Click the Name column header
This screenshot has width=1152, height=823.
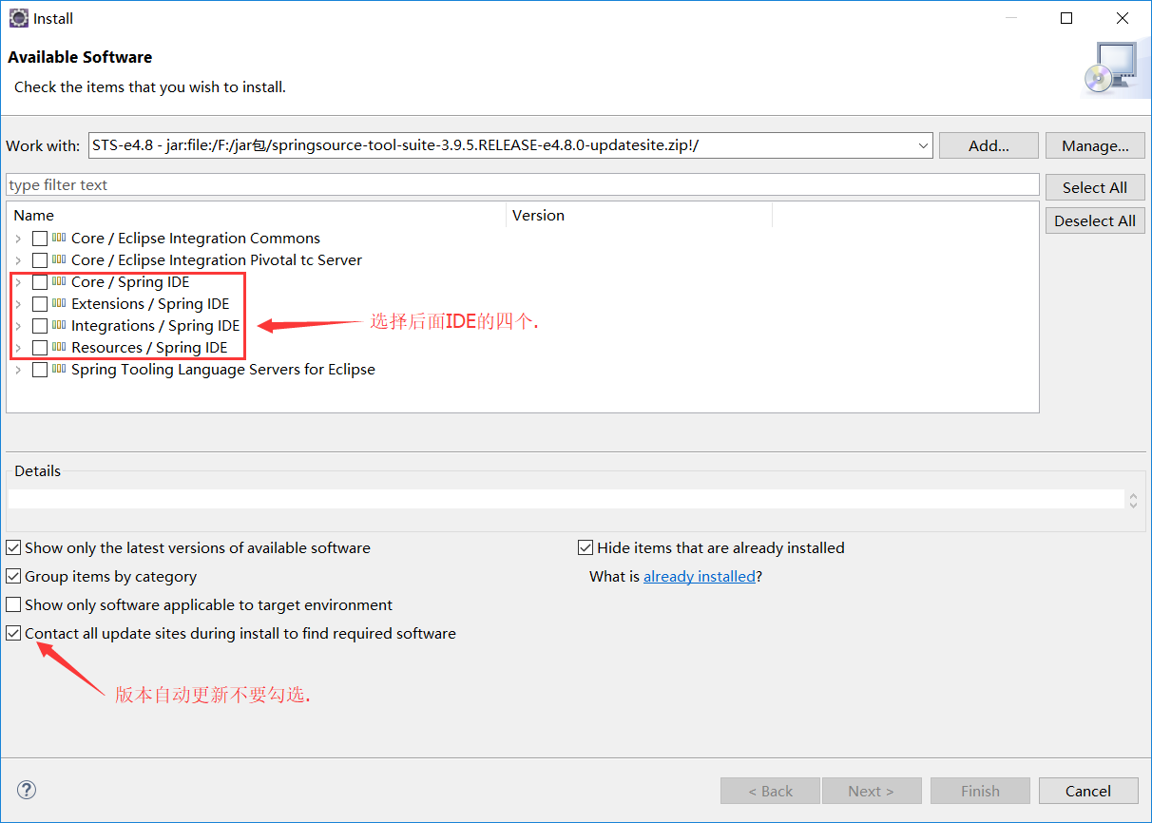tap(257, 216)
